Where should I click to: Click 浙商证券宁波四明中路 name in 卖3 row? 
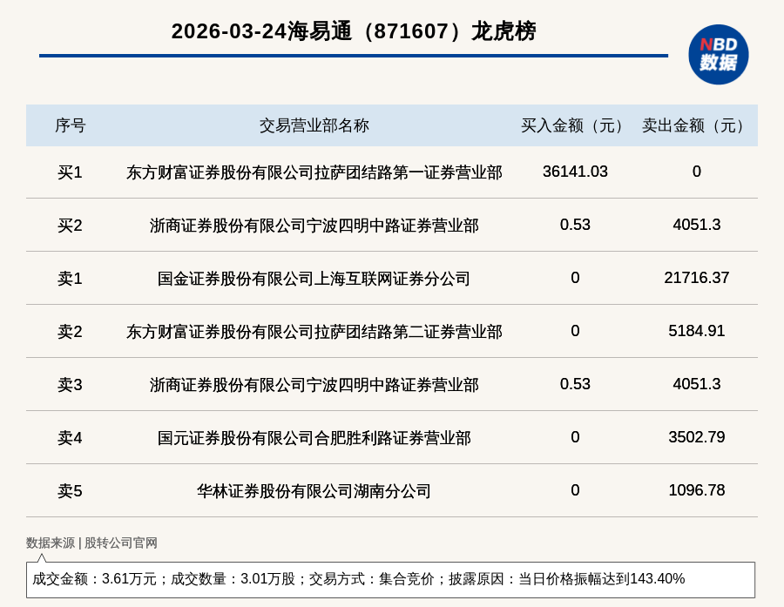tap(314, 385)
